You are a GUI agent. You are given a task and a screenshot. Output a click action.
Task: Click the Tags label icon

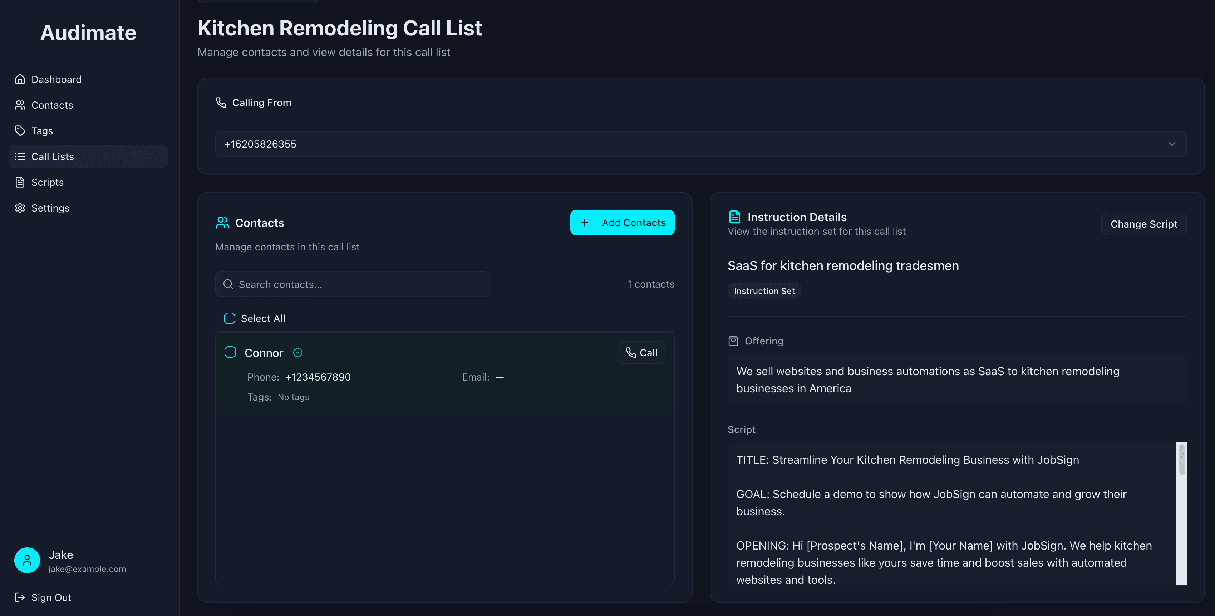[20, 130]
